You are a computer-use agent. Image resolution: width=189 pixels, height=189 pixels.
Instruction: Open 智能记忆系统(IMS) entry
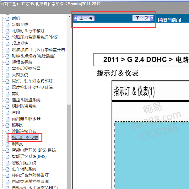29,156
